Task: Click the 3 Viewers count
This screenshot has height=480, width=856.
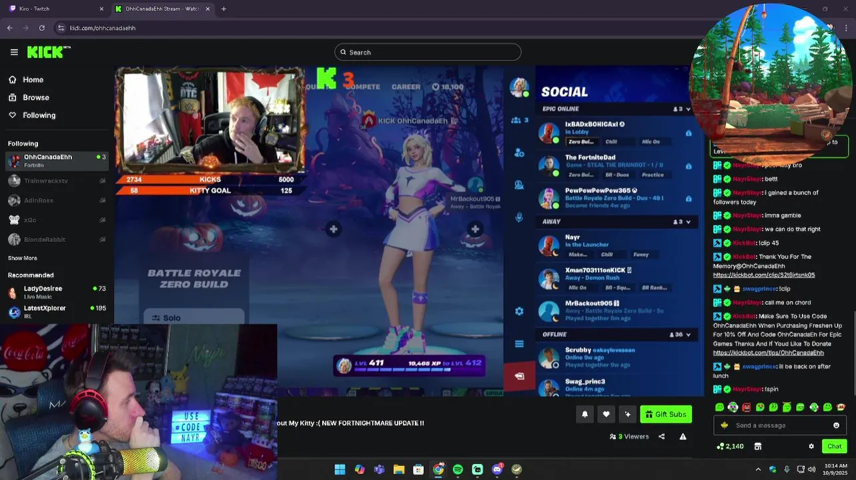Action: [x=629, y=437]
